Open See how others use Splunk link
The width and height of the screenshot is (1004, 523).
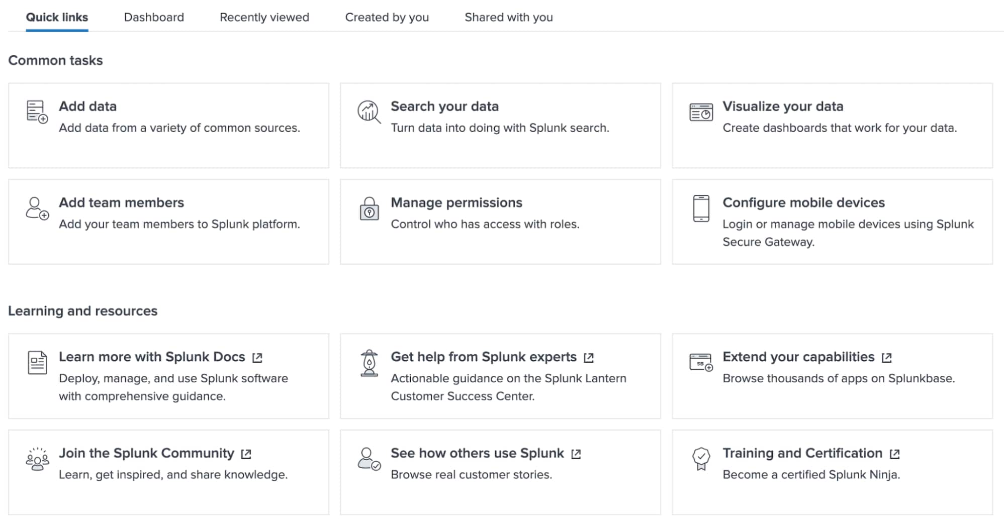pos(477,453)
